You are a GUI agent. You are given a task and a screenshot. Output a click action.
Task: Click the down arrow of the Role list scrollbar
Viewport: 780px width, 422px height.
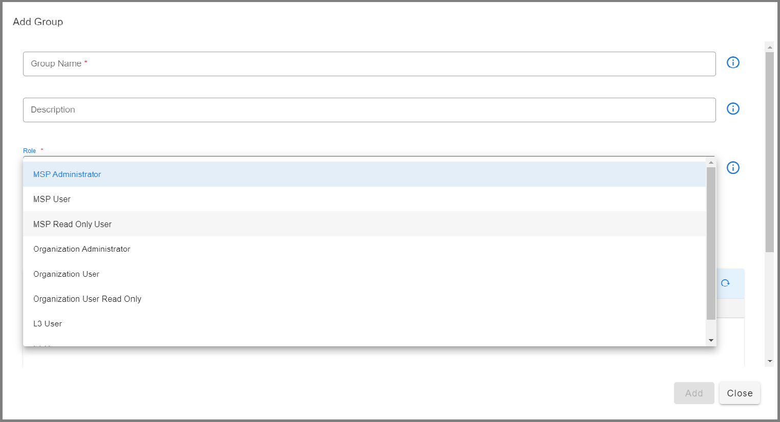click(x=711, y=340)
